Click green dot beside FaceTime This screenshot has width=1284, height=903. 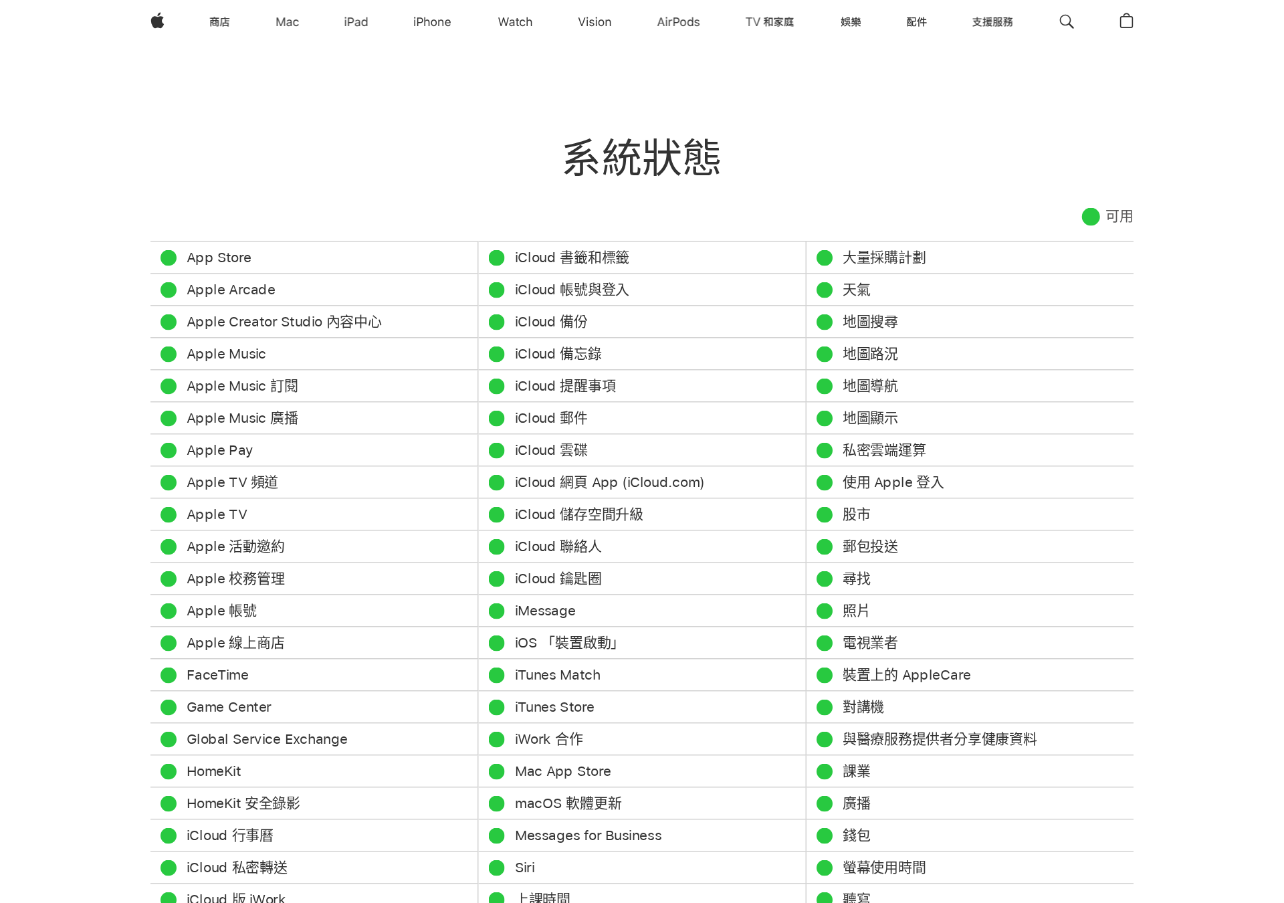(x=169, y=675)
